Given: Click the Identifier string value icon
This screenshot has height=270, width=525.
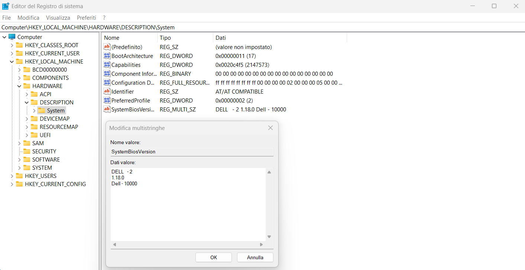Looking at the screenshot, I should 107,92.
